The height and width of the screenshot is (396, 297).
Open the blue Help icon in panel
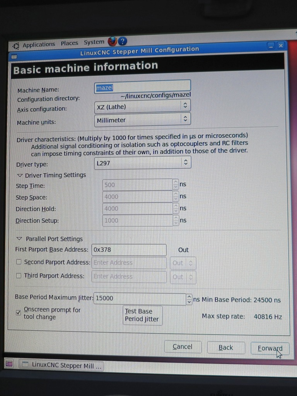click(123, 41)
